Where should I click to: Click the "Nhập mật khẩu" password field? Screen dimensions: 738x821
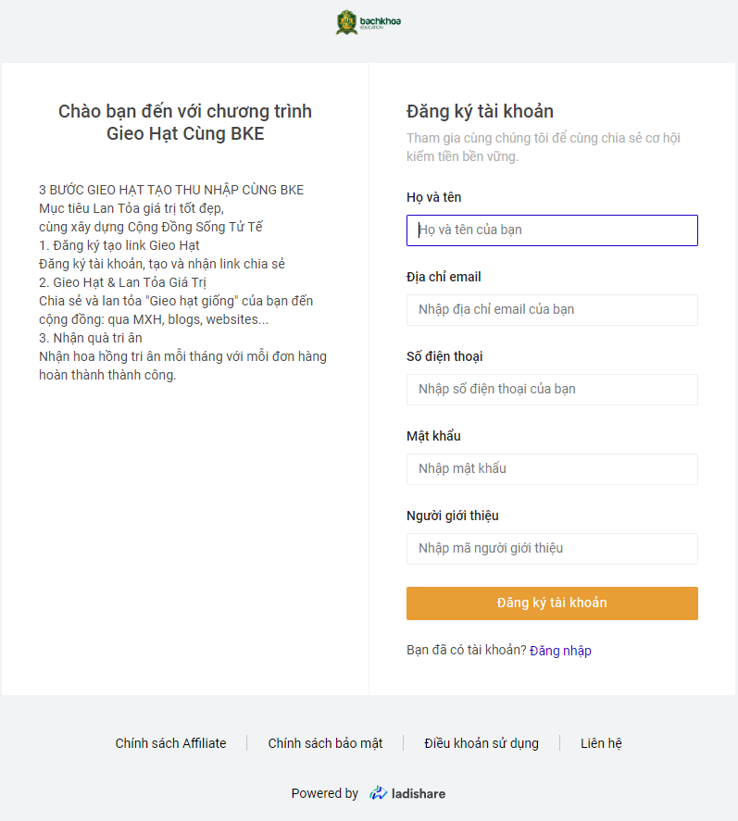(x=552, y=469)
